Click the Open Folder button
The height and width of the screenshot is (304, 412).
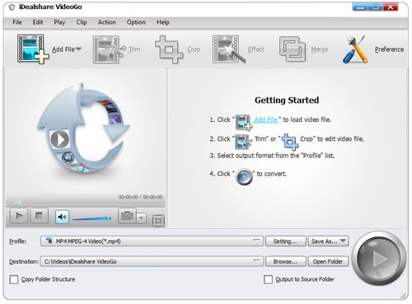[328, 261]
